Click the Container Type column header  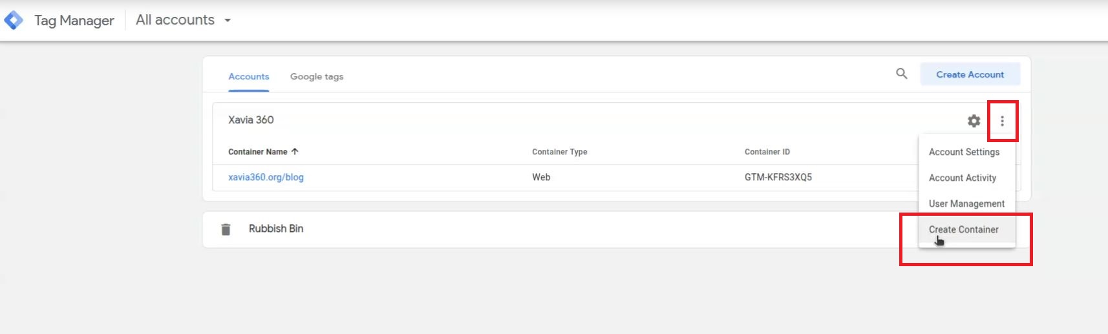coord(559,152)
